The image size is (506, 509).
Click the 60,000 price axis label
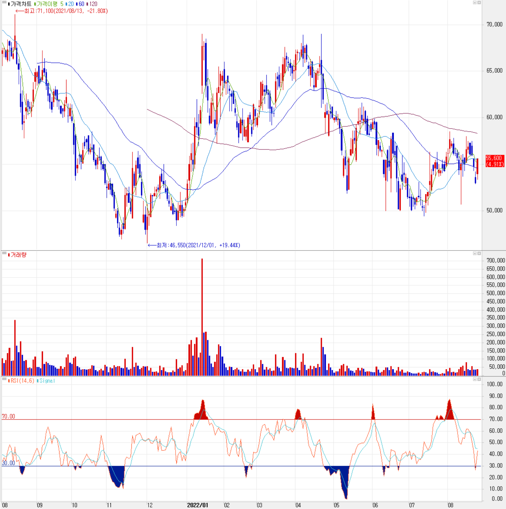click(494, 117)
